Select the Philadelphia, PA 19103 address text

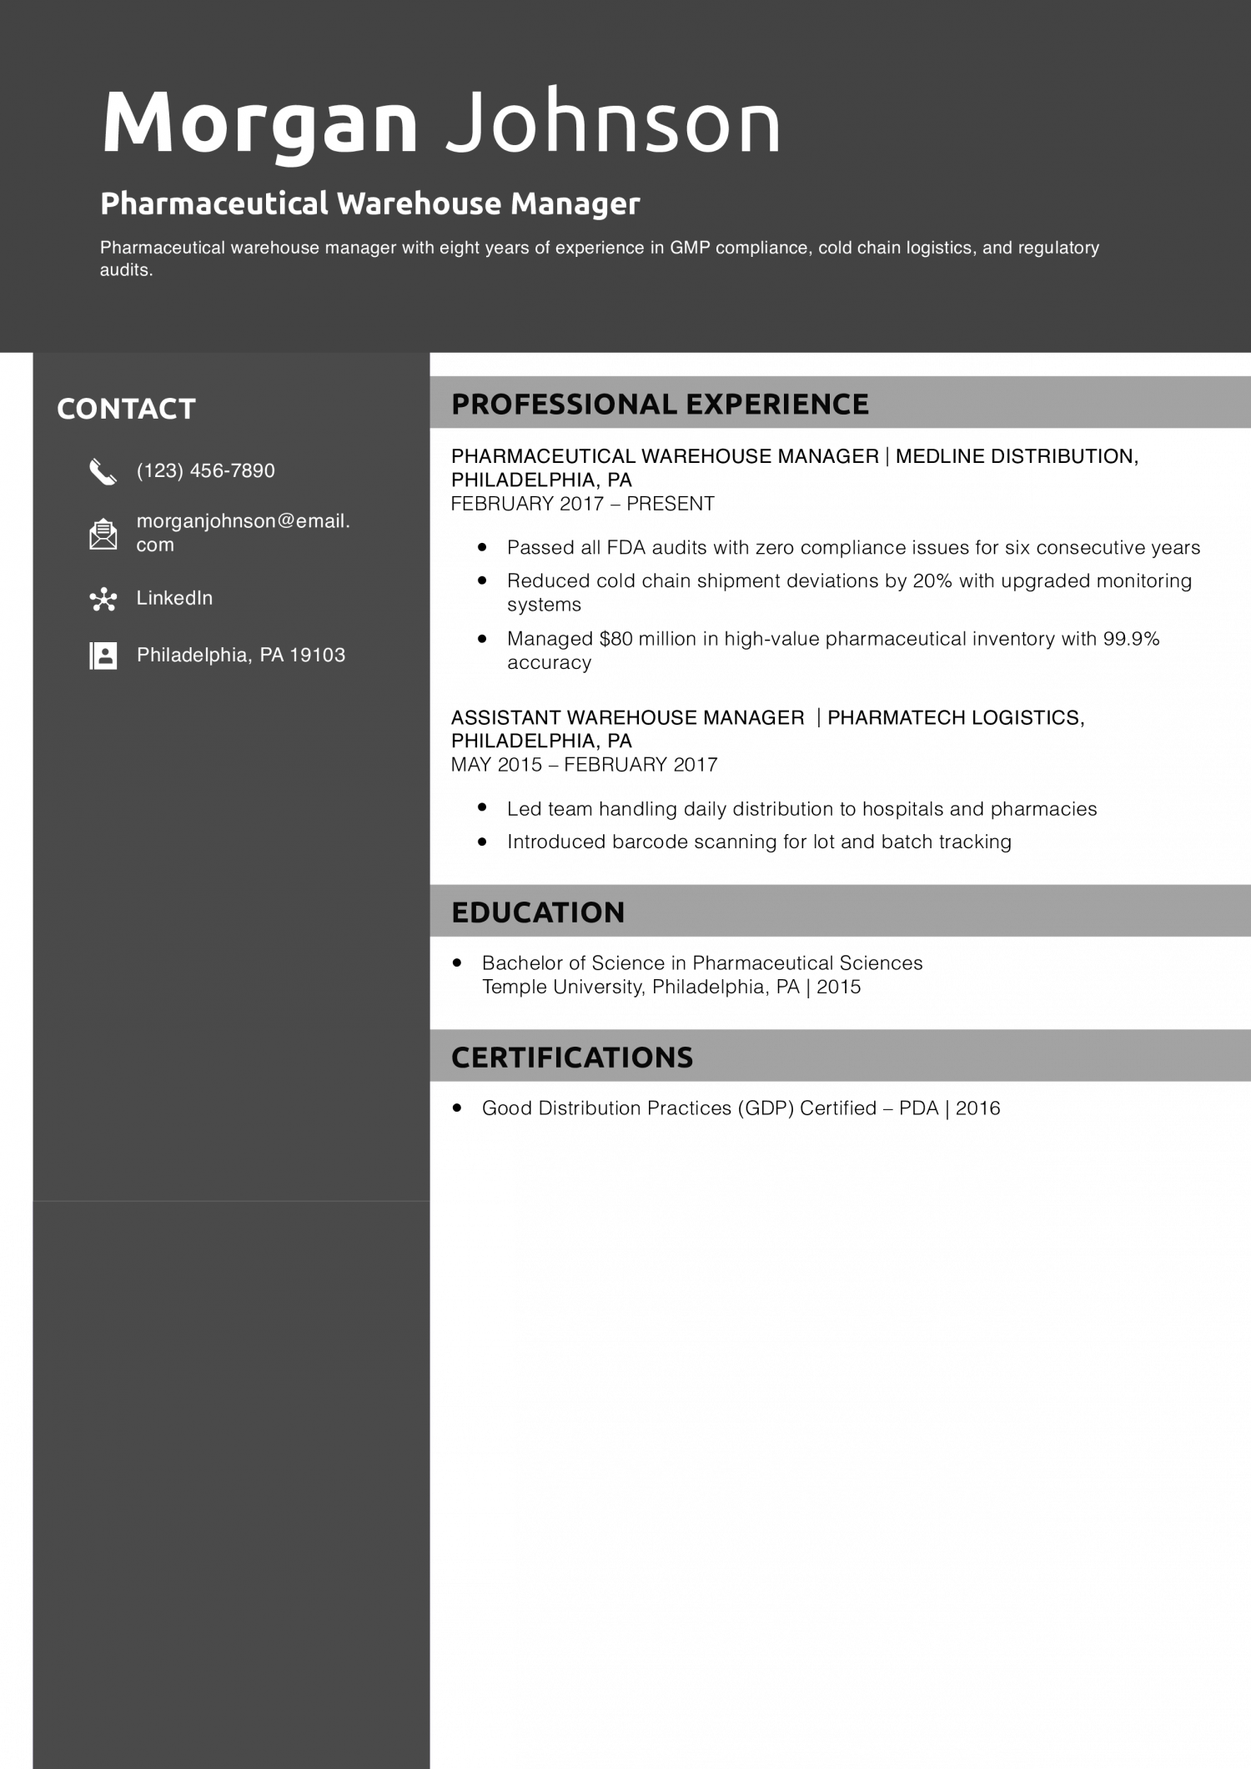[x=240, y=655]
